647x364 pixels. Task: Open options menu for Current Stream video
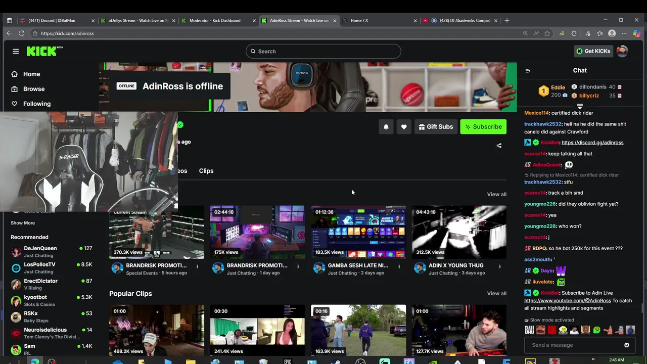pyautogui.click(x=197, y=266)
